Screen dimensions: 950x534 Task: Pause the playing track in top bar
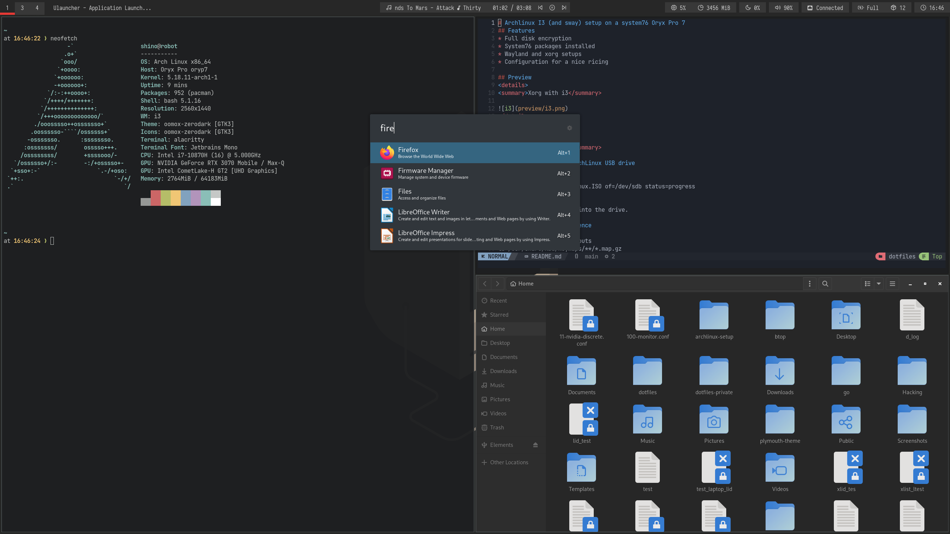pos(552,8)
